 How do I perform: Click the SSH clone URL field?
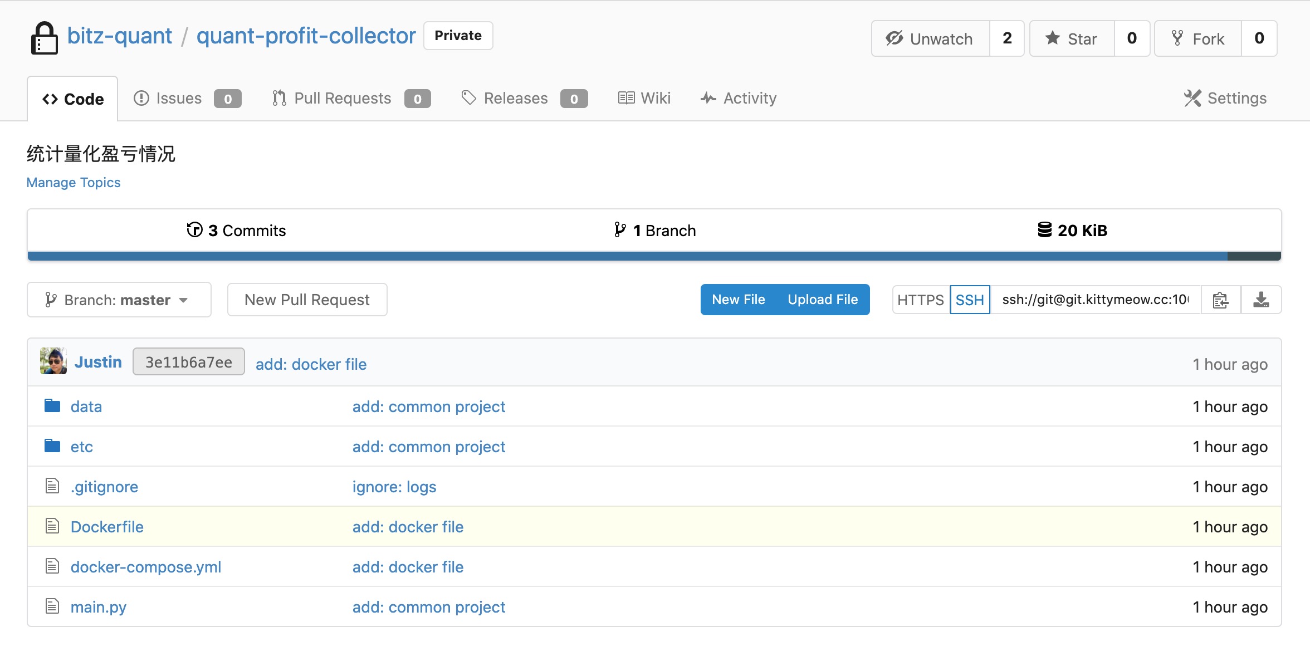[1095, 300]
